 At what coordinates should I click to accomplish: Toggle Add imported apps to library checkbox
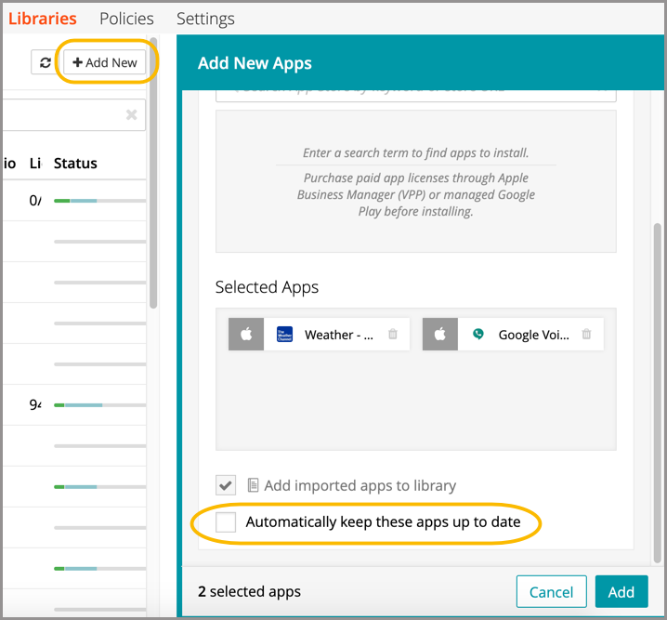(226, 485)
